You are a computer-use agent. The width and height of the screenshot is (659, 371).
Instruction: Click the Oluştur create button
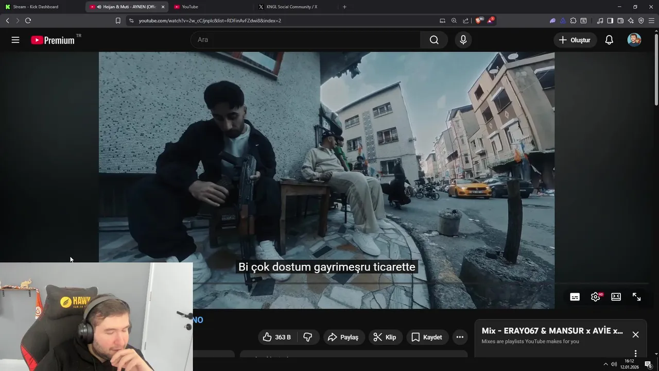[575, 40]
